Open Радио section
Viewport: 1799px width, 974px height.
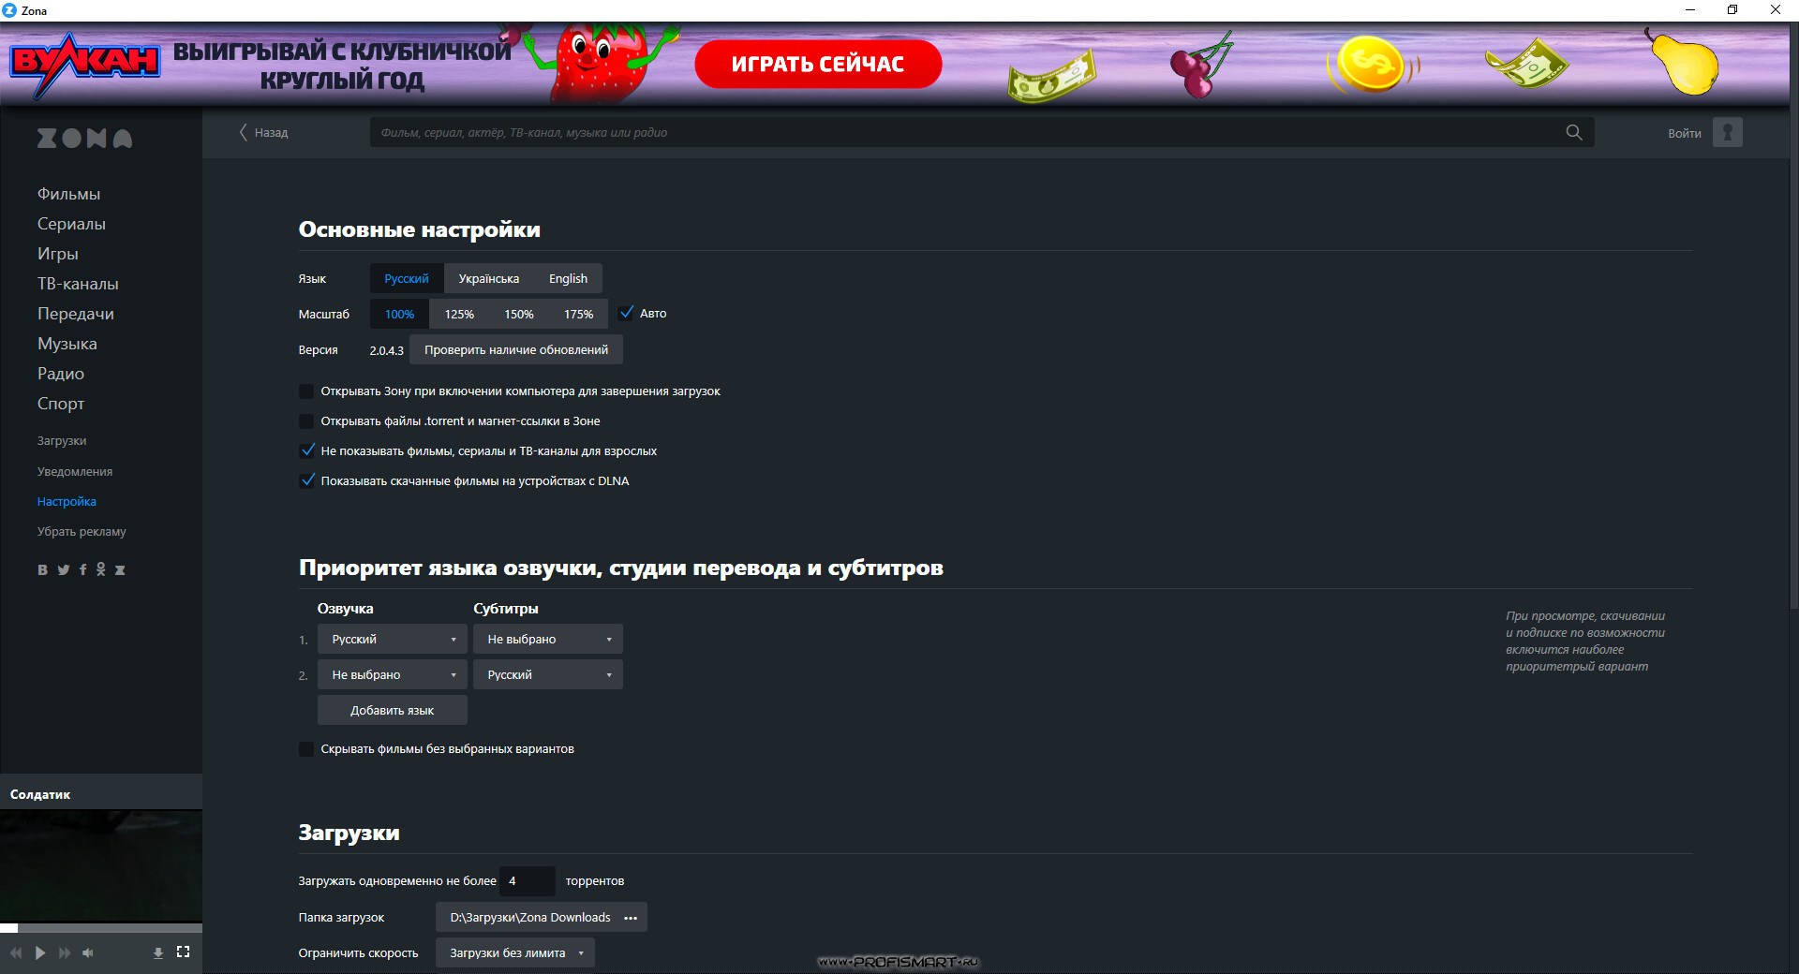[61, 374]
